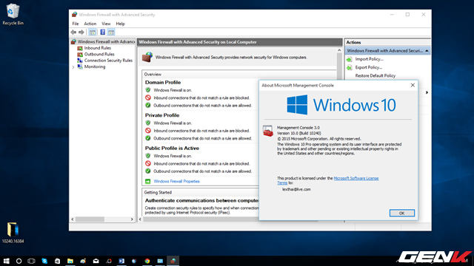Click Import Policy action

coord(369,59)
